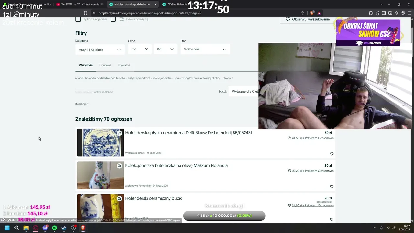Viewport: 414px width, 233px height.
Task: Launch Opera browser from the taskbar
Action: 36,228
